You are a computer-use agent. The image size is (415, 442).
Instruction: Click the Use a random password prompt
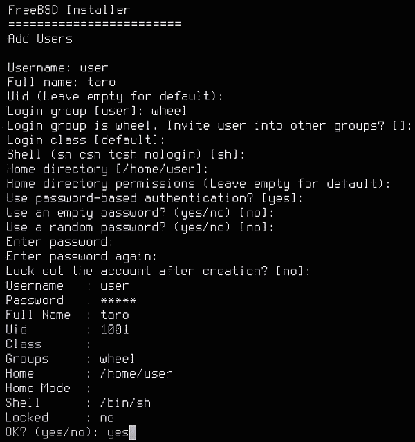140,227
